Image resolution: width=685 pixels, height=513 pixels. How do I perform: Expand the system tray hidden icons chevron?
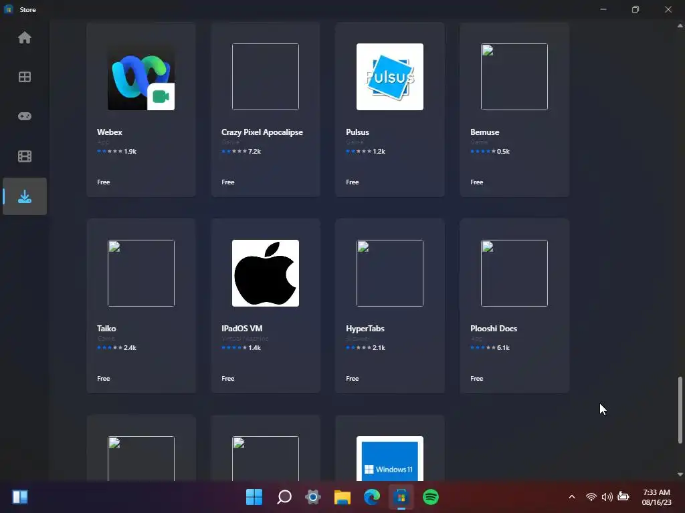point(572,497)
